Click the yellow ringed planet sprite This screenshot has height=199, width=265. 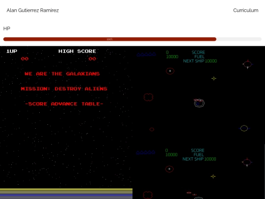[244, 128]
